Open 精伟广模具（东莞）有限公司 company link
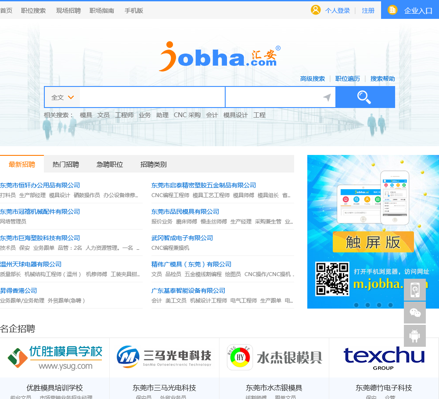This screenshot has width=439, height=399. pyautogui.click(x=191, y=264)
